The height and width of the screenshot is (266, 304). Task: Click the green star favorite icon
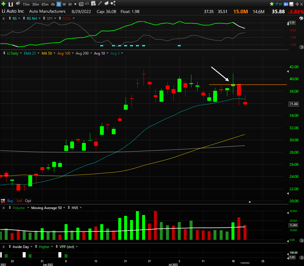(x=272, y=4)
